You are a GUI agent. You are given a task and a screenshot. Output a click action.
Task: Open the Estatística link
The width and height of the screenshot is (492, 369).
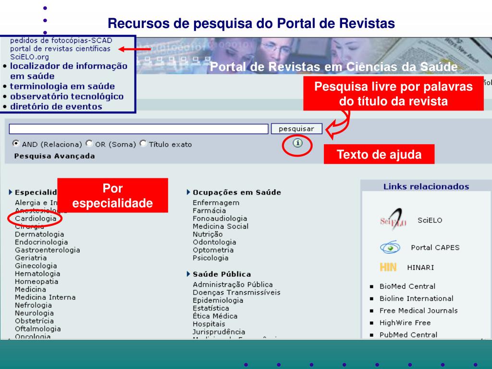[211, 308]
